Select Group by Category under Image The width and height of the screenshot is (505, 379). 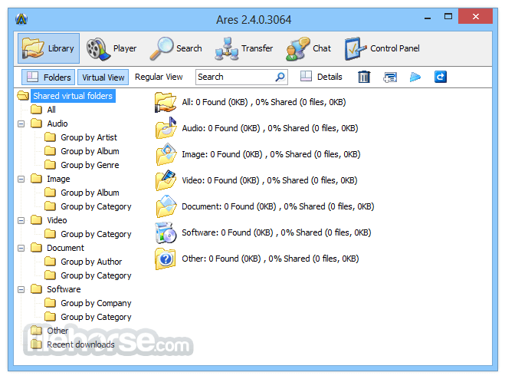tap(96, 206)
